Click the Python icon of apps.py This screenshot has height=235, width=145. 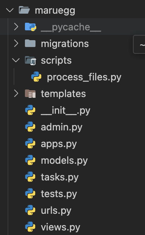(x=30, y=143)
